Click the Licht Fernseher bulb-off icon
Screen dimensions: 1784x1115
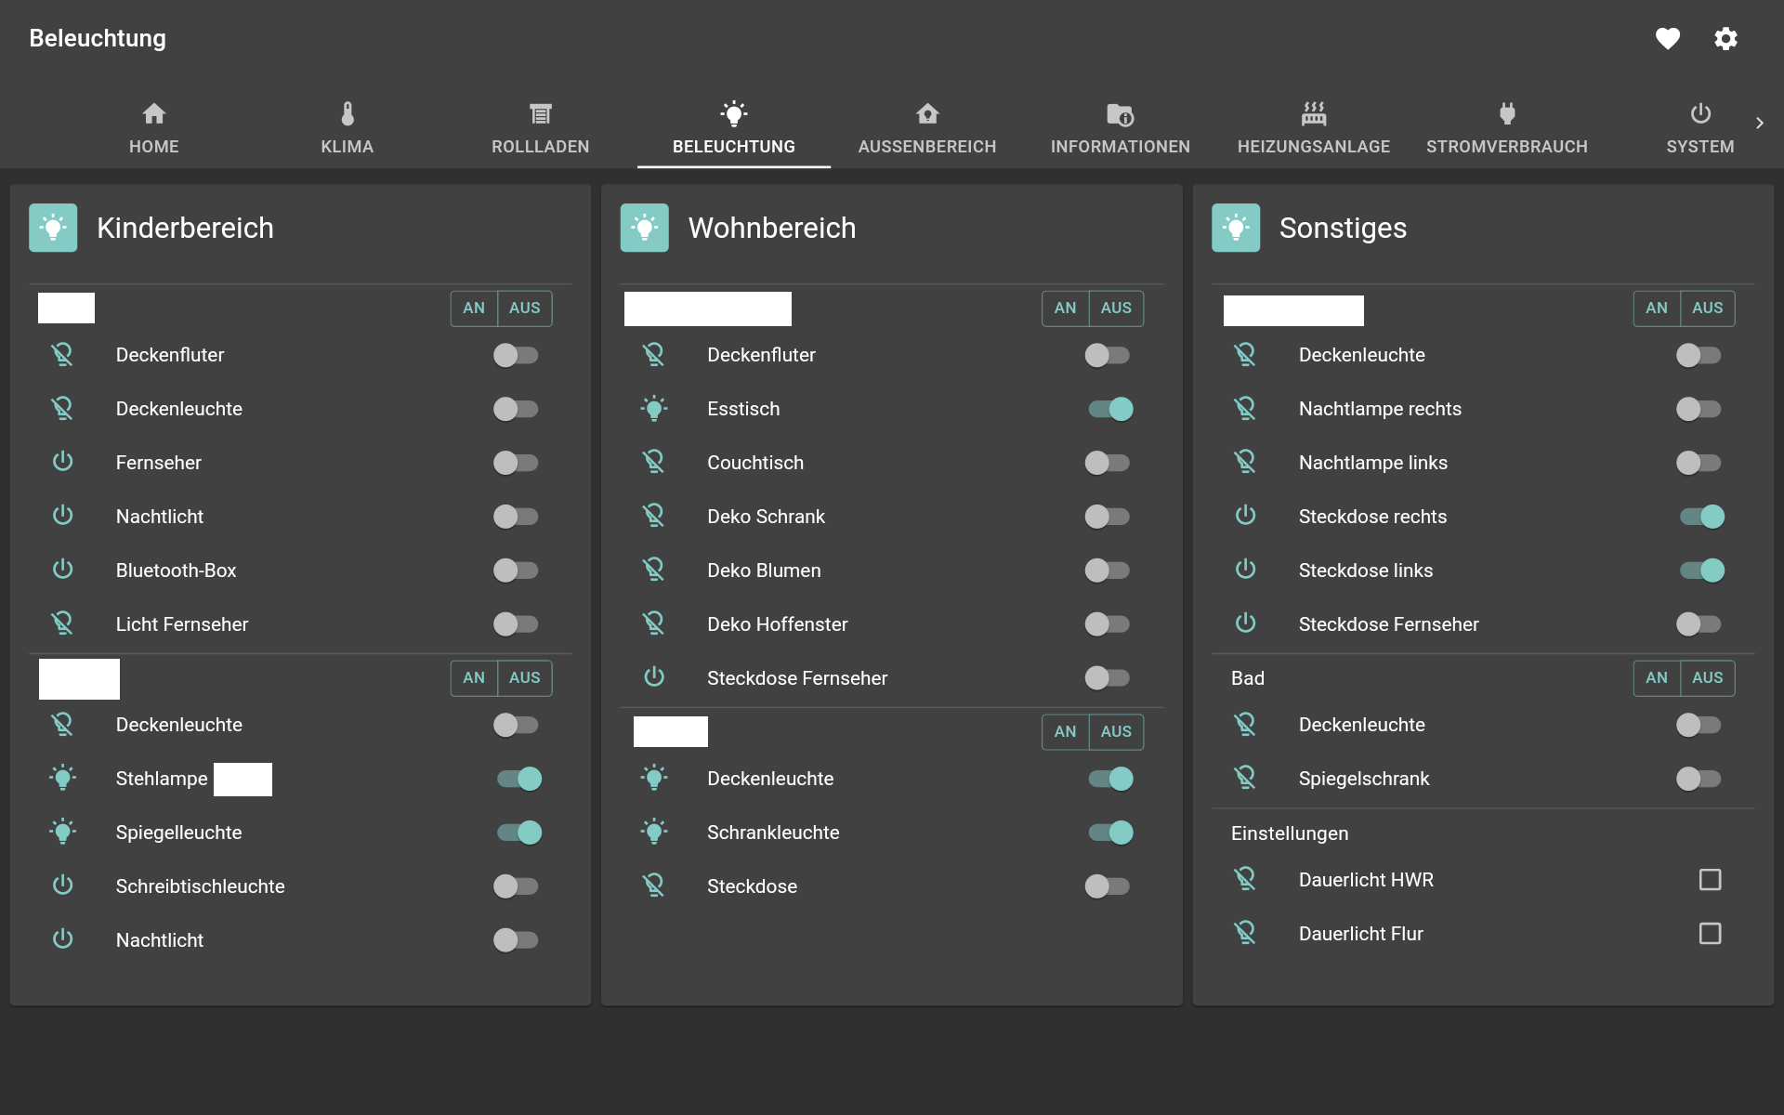click(62, 623)
